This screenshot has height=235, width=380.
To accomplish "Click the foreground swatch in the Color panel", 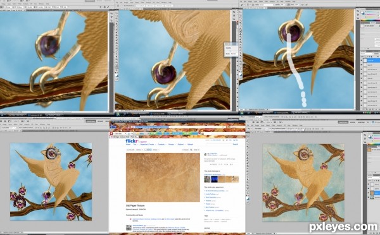I will [362, 12].
